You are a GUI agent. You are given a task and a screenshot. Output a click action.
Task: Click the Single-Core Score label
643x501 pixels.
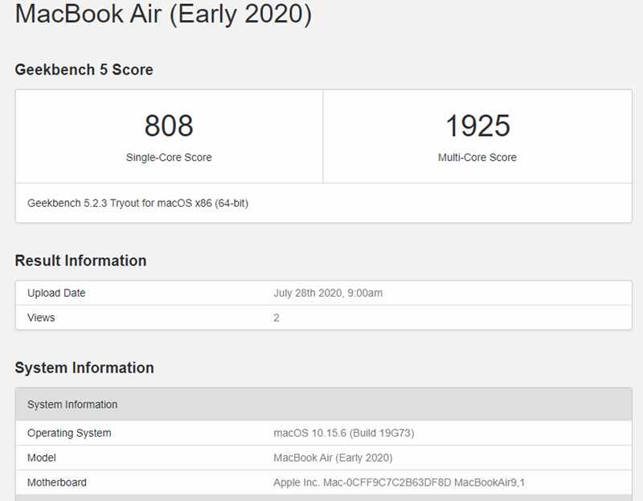(169, 158)
